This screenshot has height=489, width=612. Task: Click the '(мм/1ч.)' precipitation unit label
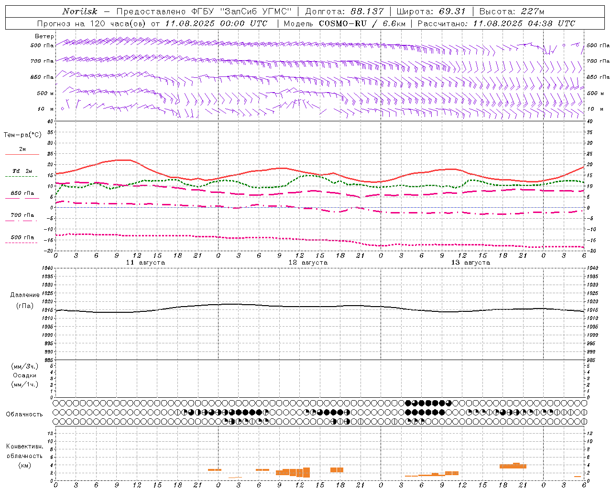[25, 384]
